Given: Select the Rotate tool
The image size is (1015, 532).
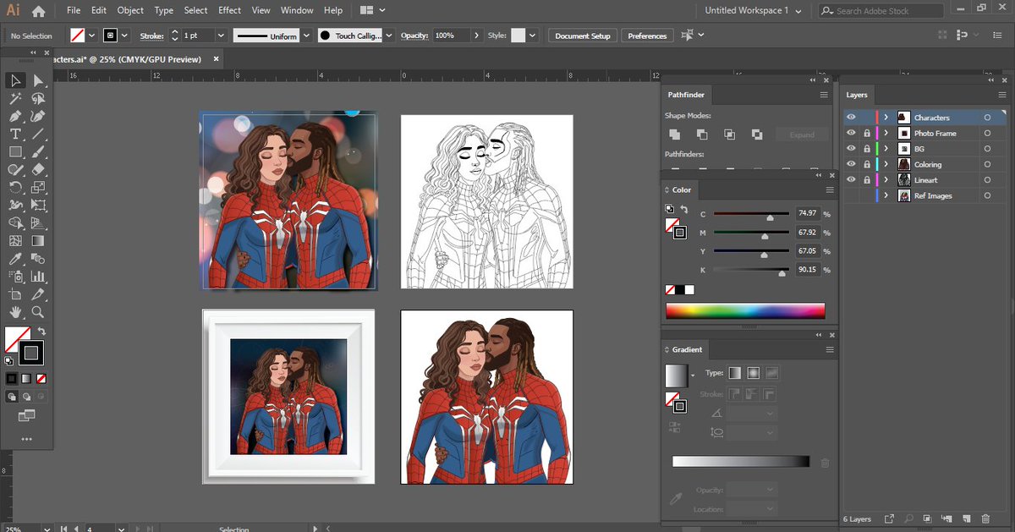Looking at the screenshot, I should pos(15,188).
